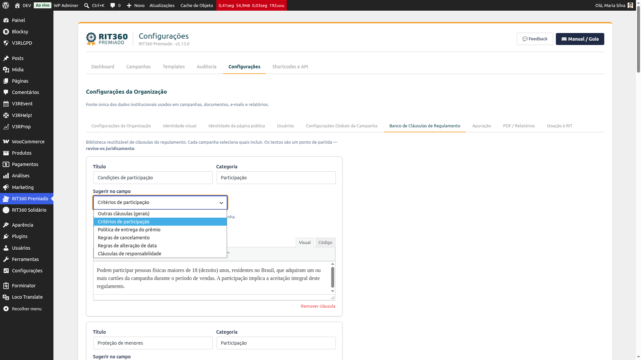The height and width of the screenshot is (360, 641).
Task: Click Cache de Objeto in admin bar
Action: (197, 5)
